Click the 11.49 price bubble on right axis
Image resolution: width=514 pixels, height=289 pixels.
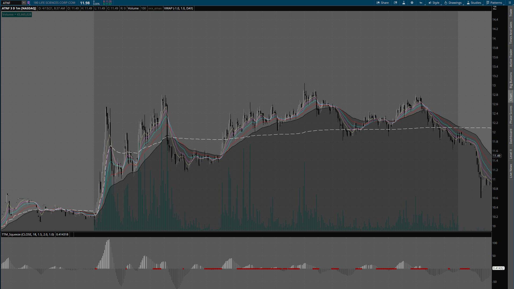[497, 156]
